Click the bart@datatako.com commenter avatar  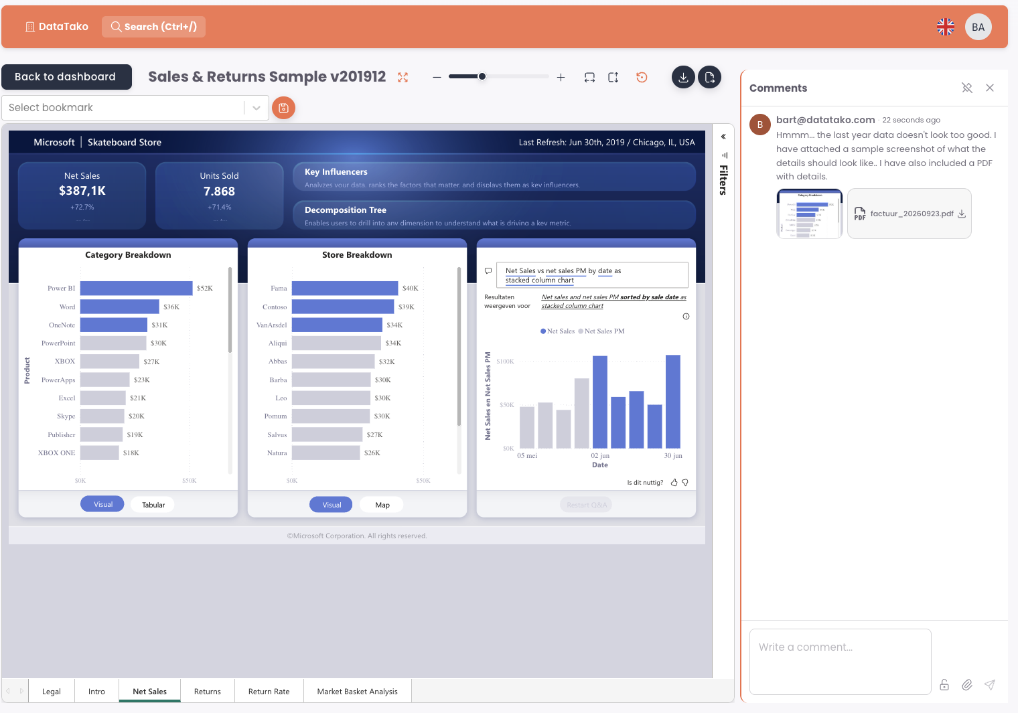[x=760, y=125]
